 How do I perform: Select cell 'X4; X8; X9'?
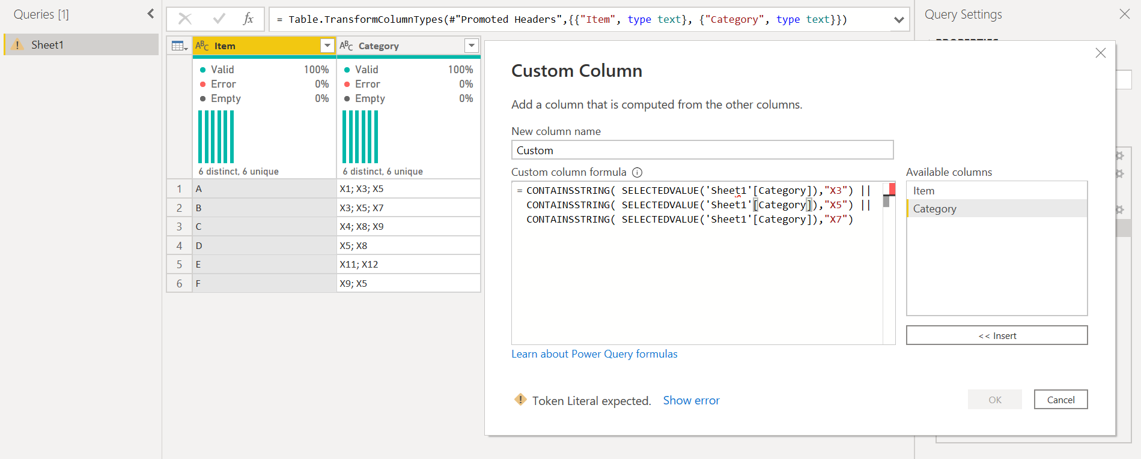409,227
